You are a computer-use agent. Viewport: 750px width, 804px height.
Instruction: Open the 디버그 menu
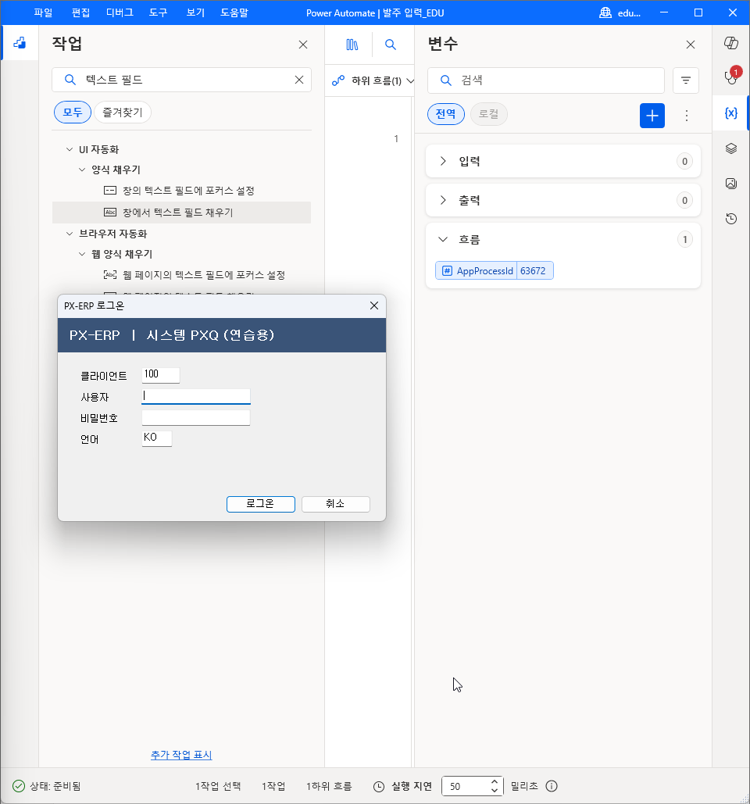point(120,13)
